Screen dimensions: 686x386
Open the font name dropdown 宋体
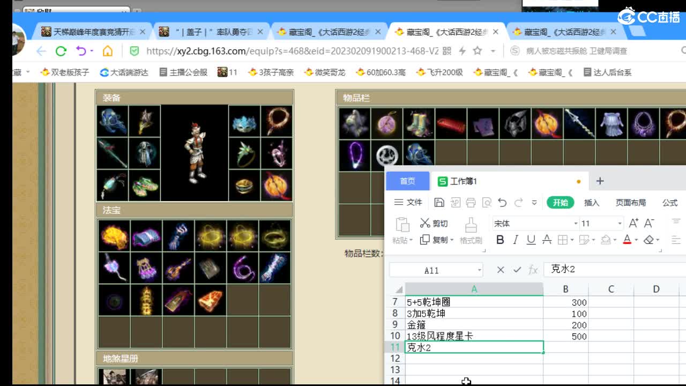click(576, 224)
